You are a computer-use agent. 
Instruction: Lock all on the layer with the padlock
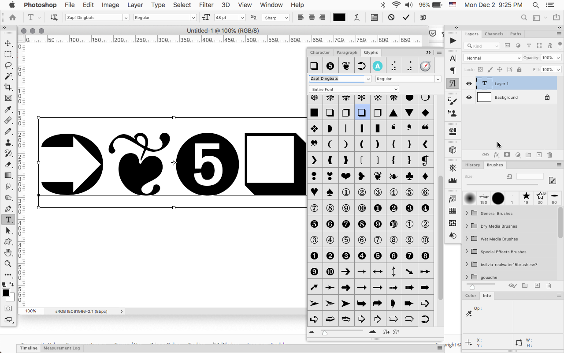tap(519, 70)
